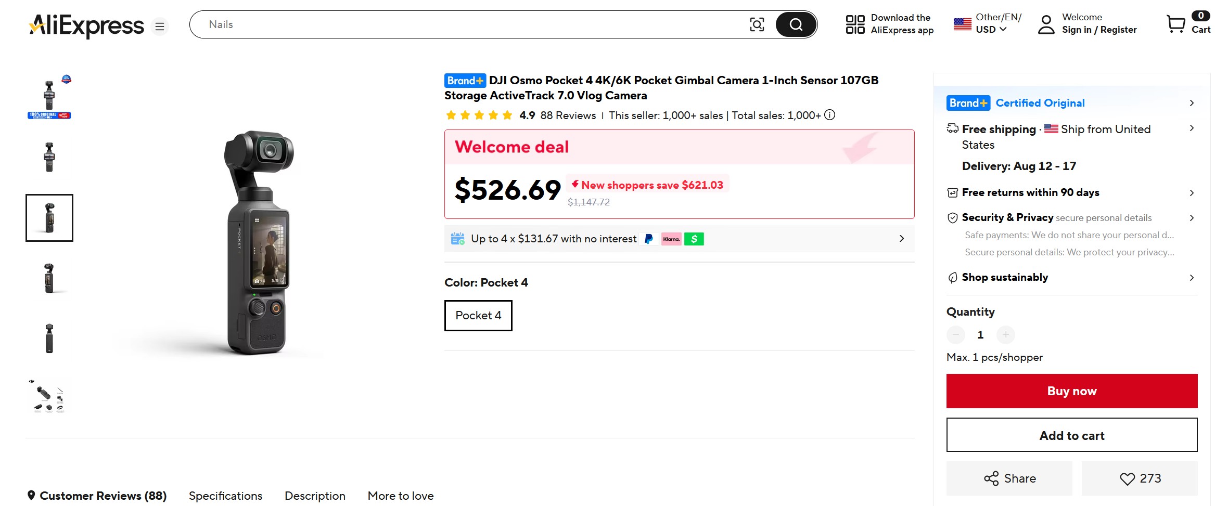Click the sales info circle icon
1215x506 pixels.
point(830,115)
